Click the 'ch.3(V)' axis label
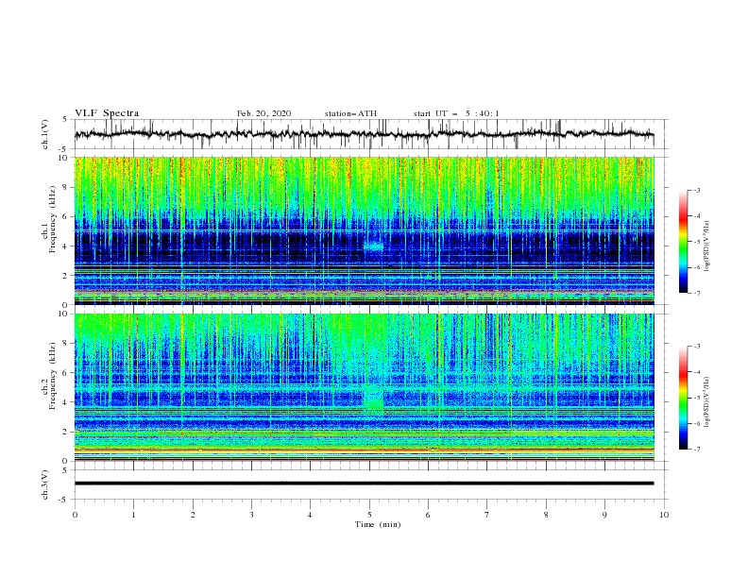Image resolution: width=748 pixels, height=578 pixels. click(45, 484)
